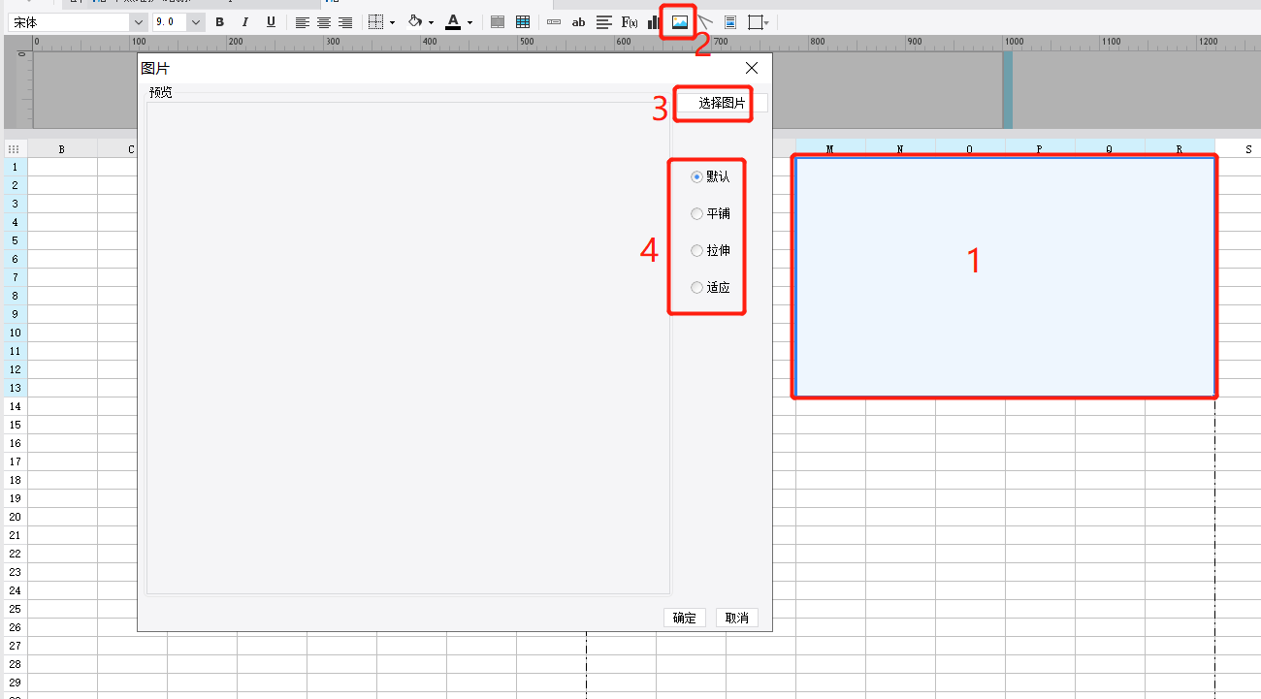Apply the font color A icon
This screenshot has height=699, width=1261.
click(453, 22)
